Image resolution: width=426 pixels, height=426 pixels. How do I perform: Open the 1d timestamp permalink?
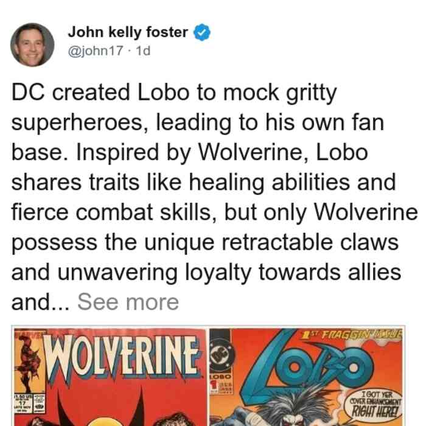point(142,51)
